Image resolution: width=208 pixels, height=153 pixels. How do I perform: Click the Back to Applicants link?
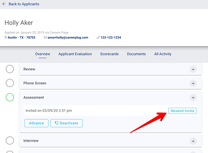coord(24,4)
